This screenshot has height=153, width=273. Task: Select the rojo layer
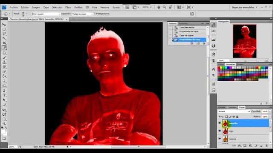point(246,131)
